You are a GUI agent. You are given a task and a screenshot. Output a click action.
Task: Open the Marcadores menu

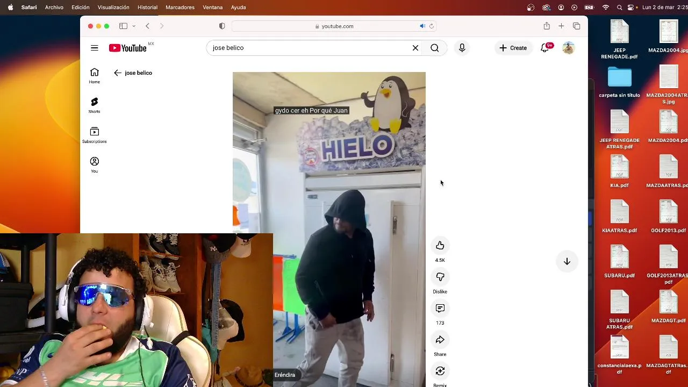pos(180,7)
